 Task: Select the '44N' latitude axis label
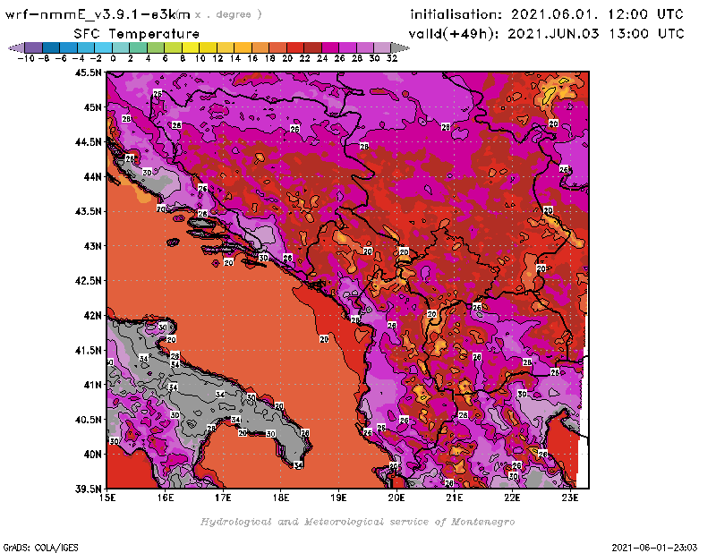(x=92, y=176)
